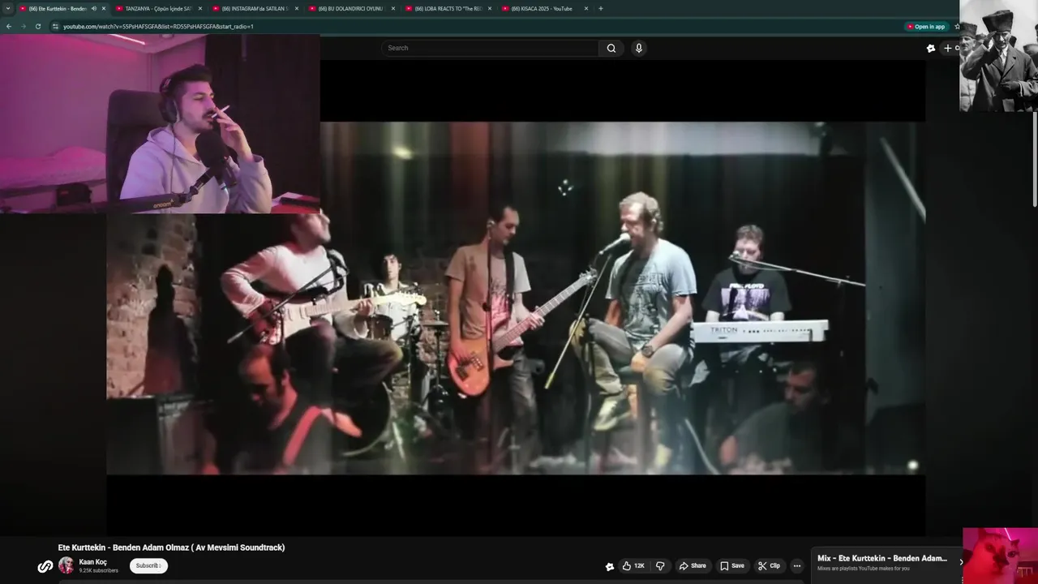
Task: Bookmark the page with the star icon
Action: tap(958, 27)
